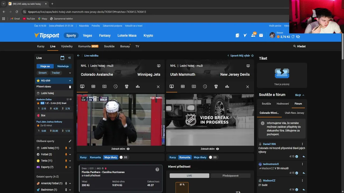Open pitch tracker icon for Colorado–Winnipeg match
344x193 pixels.
(x=93, y=87)
